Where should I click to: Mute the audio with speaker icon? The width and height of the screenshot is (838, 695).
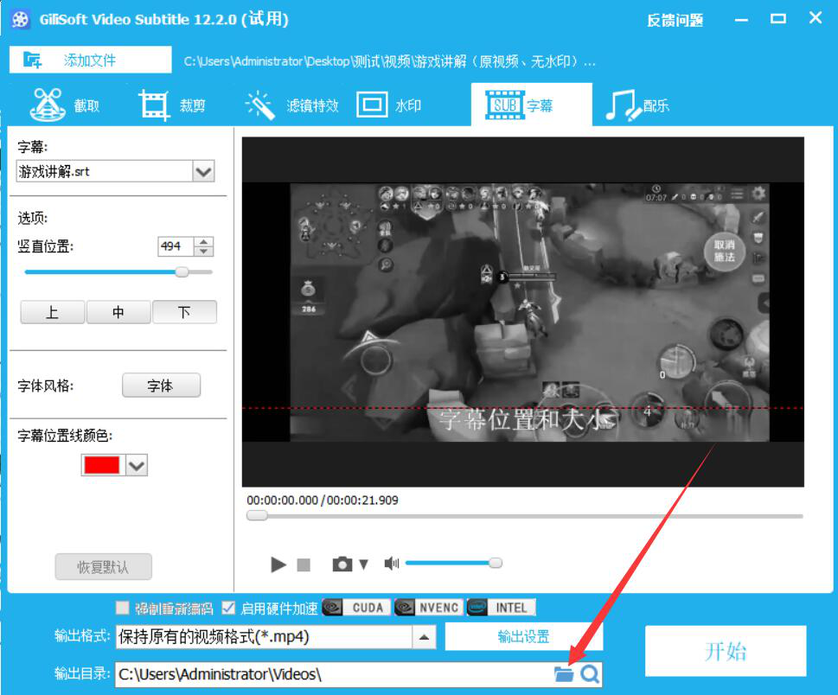pyautogui.click(x=391, y=563)
